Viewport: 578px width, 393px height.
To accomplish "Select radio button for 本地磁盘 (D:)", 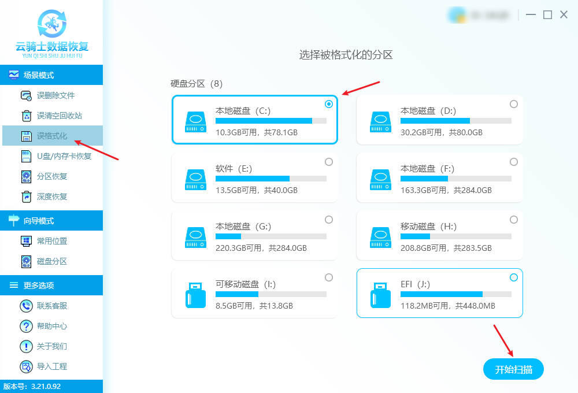I will pos(513,104).
